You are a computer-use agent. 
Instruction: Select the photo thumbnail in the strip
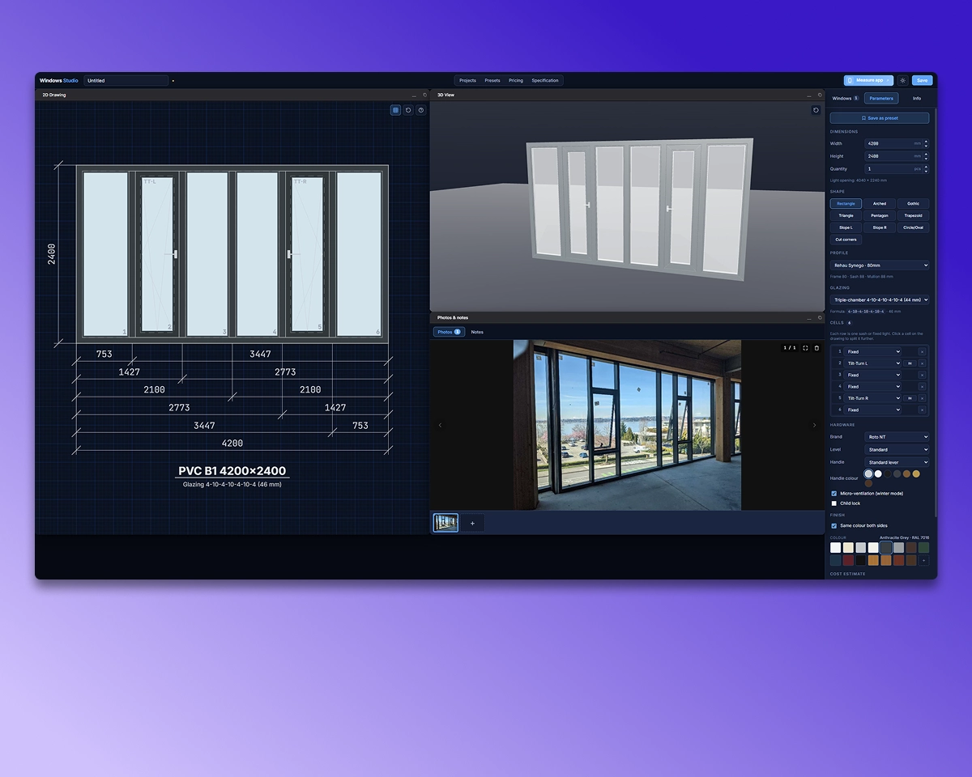point(446,523)
